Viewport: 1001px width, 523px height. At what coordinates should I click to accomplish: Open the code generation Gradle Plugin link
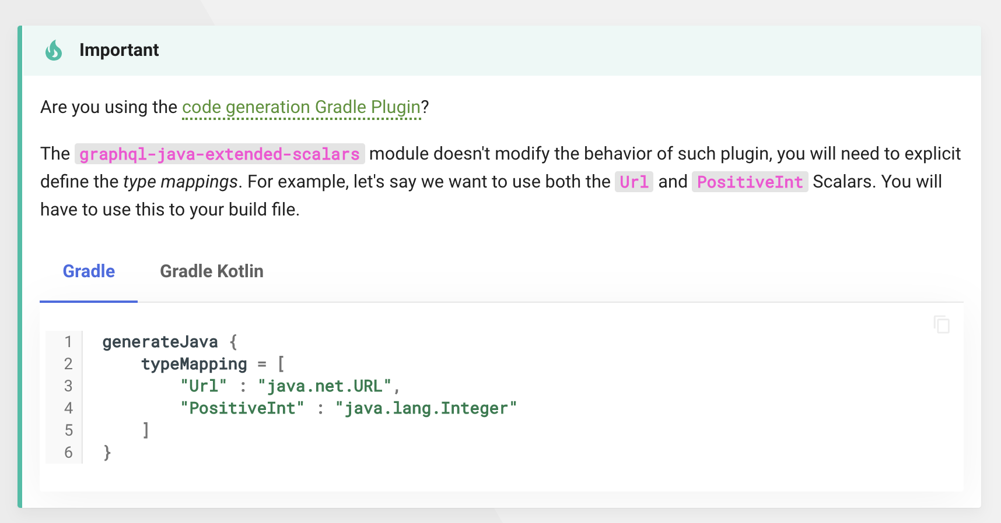301,107
